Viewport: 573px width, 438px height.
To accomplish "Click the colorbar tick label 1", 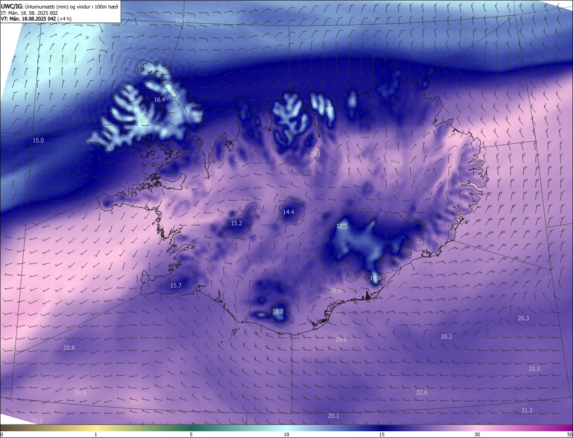I will click(x=96, y=435).
